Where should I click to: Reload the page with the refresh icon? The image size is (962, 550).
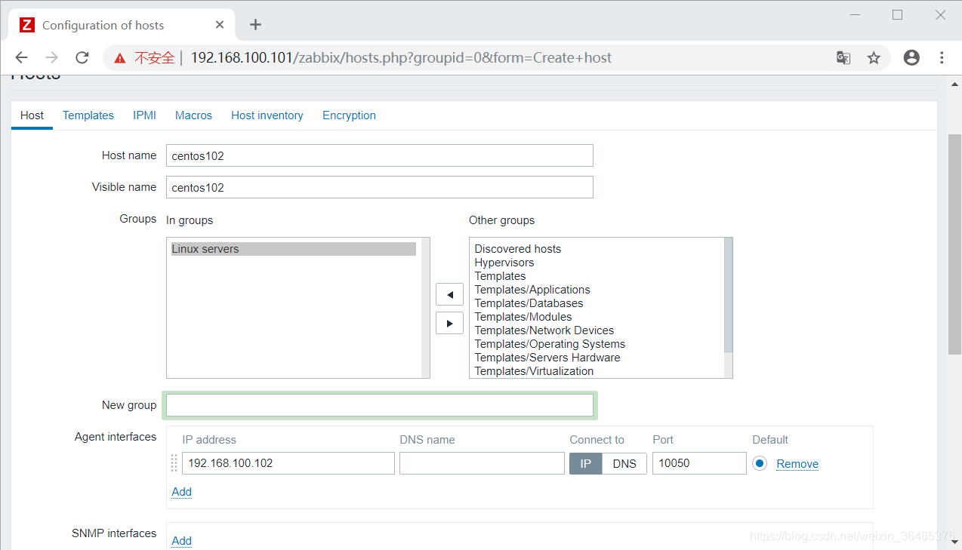82,57
